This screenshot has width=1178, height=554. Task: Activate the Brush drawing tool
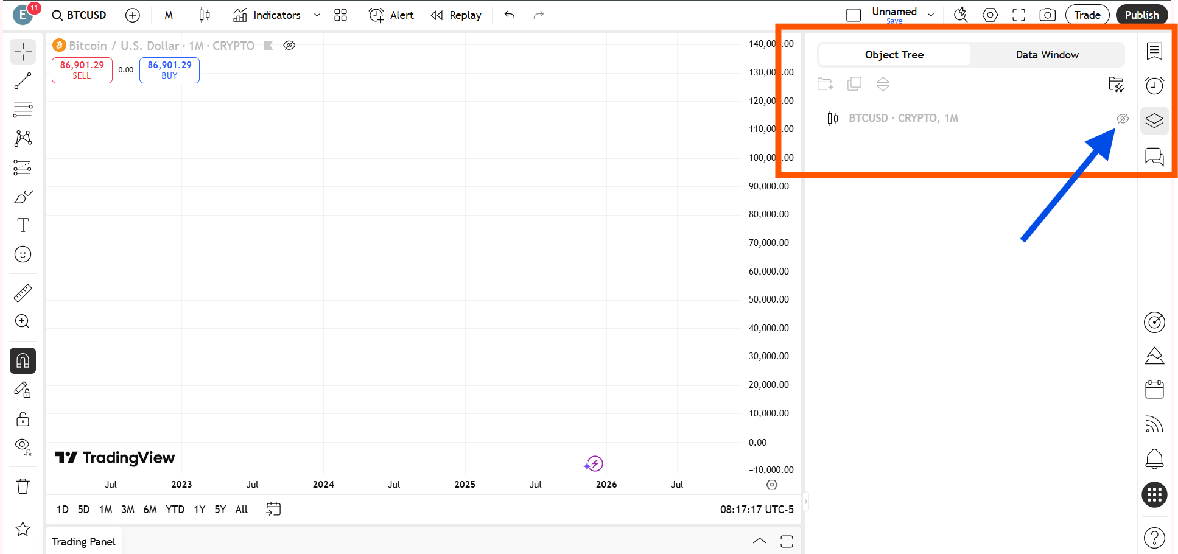(23, 196)
